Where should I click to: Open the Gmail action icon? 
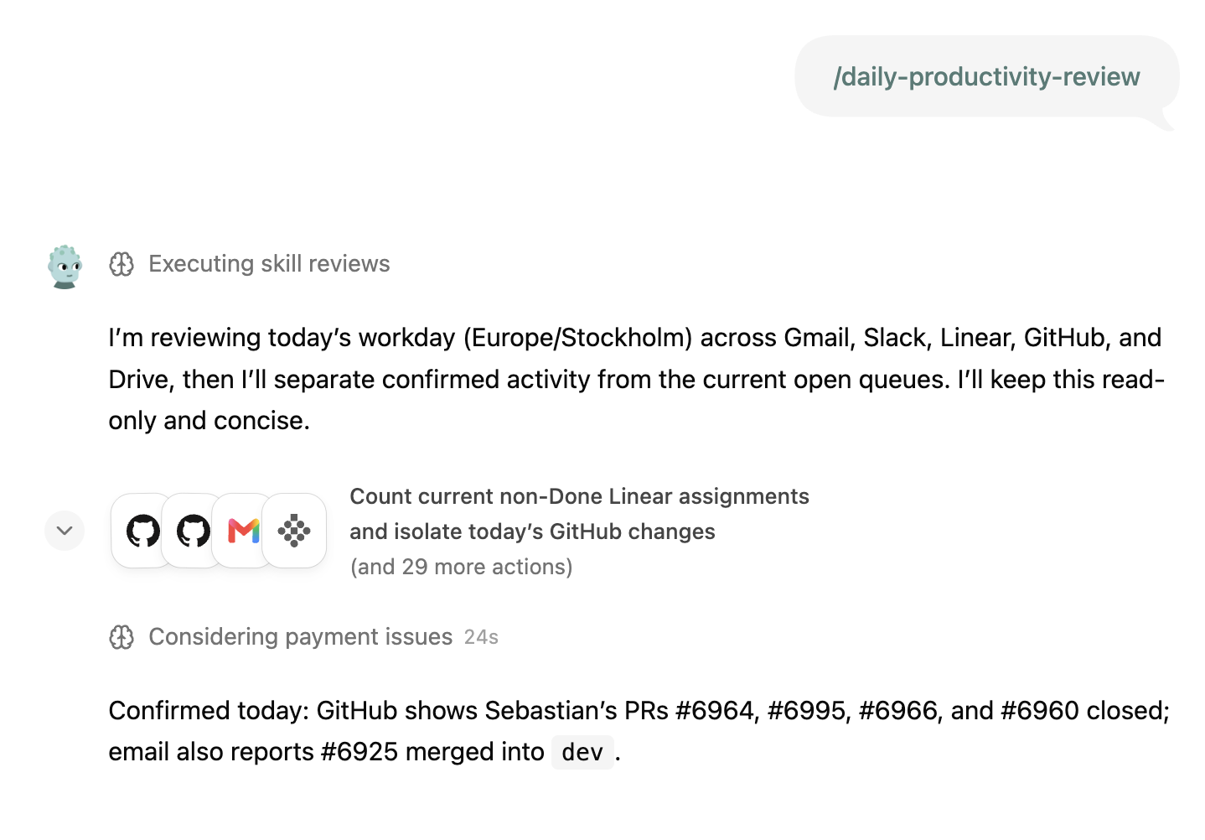[x=244, y=531]
